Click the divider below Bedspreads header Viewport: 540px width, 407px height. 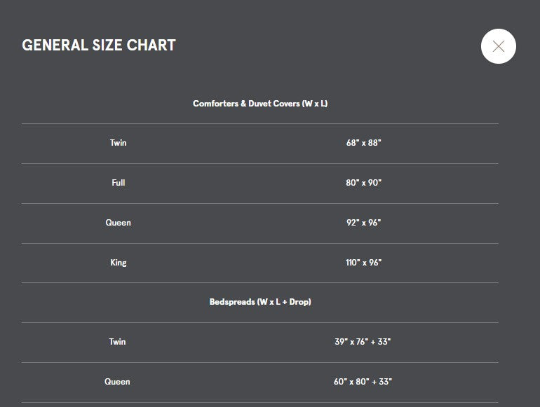260,322
